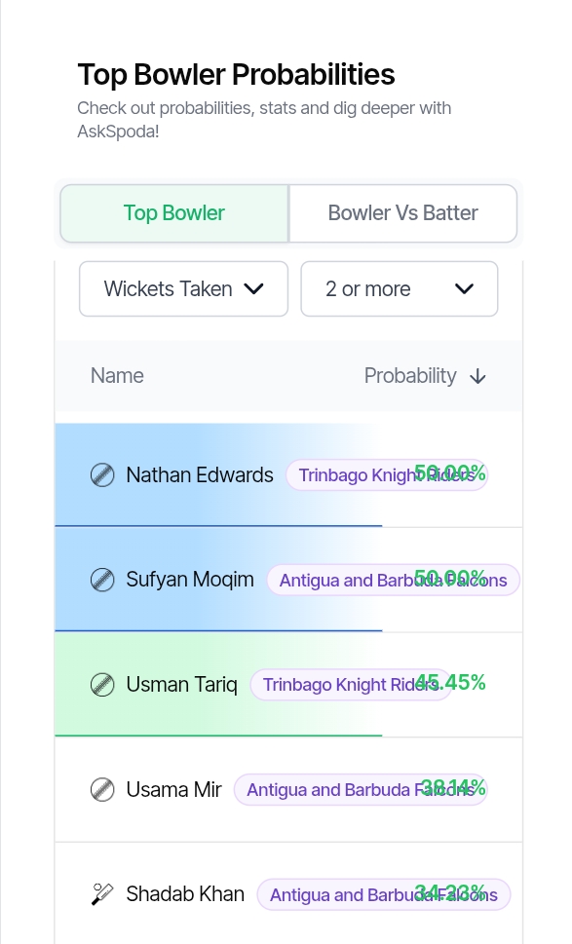Click the bat-and-ball icon beside Shadab Khan

(x=102, y=894)
